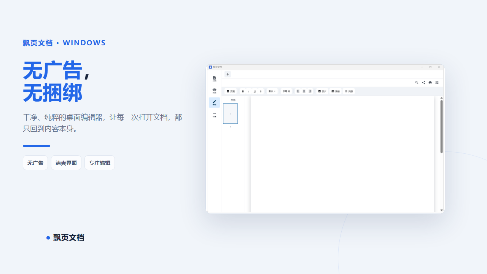487x274 pixels.
Task: Click the 专注编辑 tag
Action: pyautogui.click(x=100, y=163)
